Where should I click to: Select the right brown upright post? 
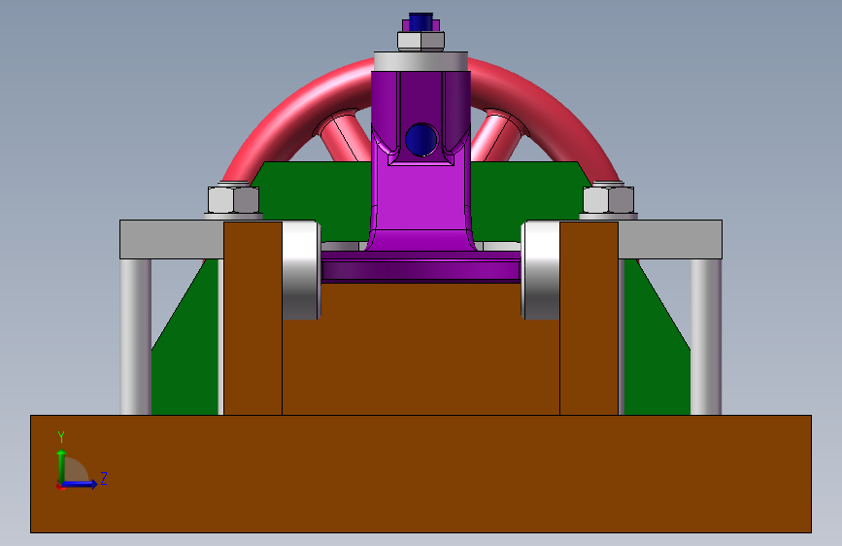pyautogui.click(x=589, y=318)
